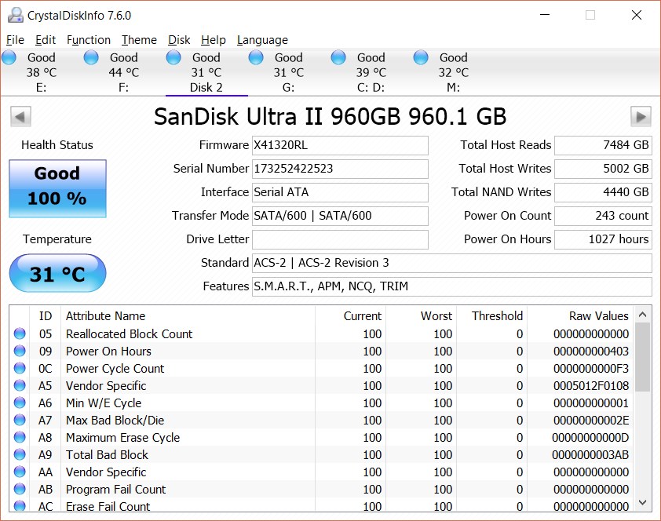Go to next disk with right arrow
Viewport: 661px width, 521px height.
click(641, 116)
